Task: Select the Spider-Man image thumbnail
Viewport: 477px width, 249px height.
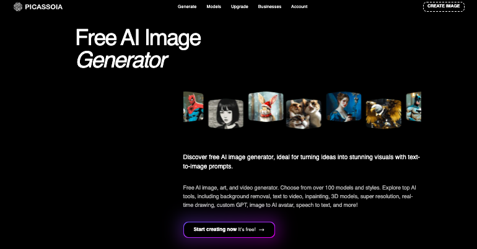Action: point(193,107)
